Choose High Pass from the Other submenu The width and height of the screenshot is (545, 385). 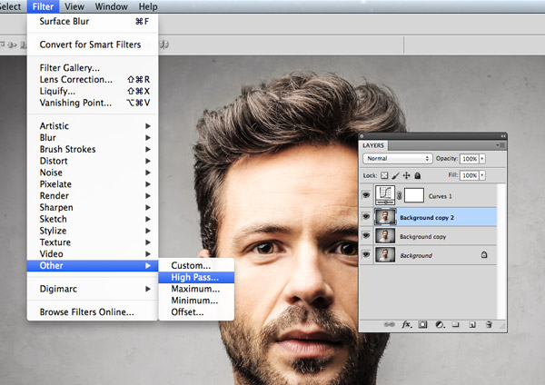coord(194,277)
